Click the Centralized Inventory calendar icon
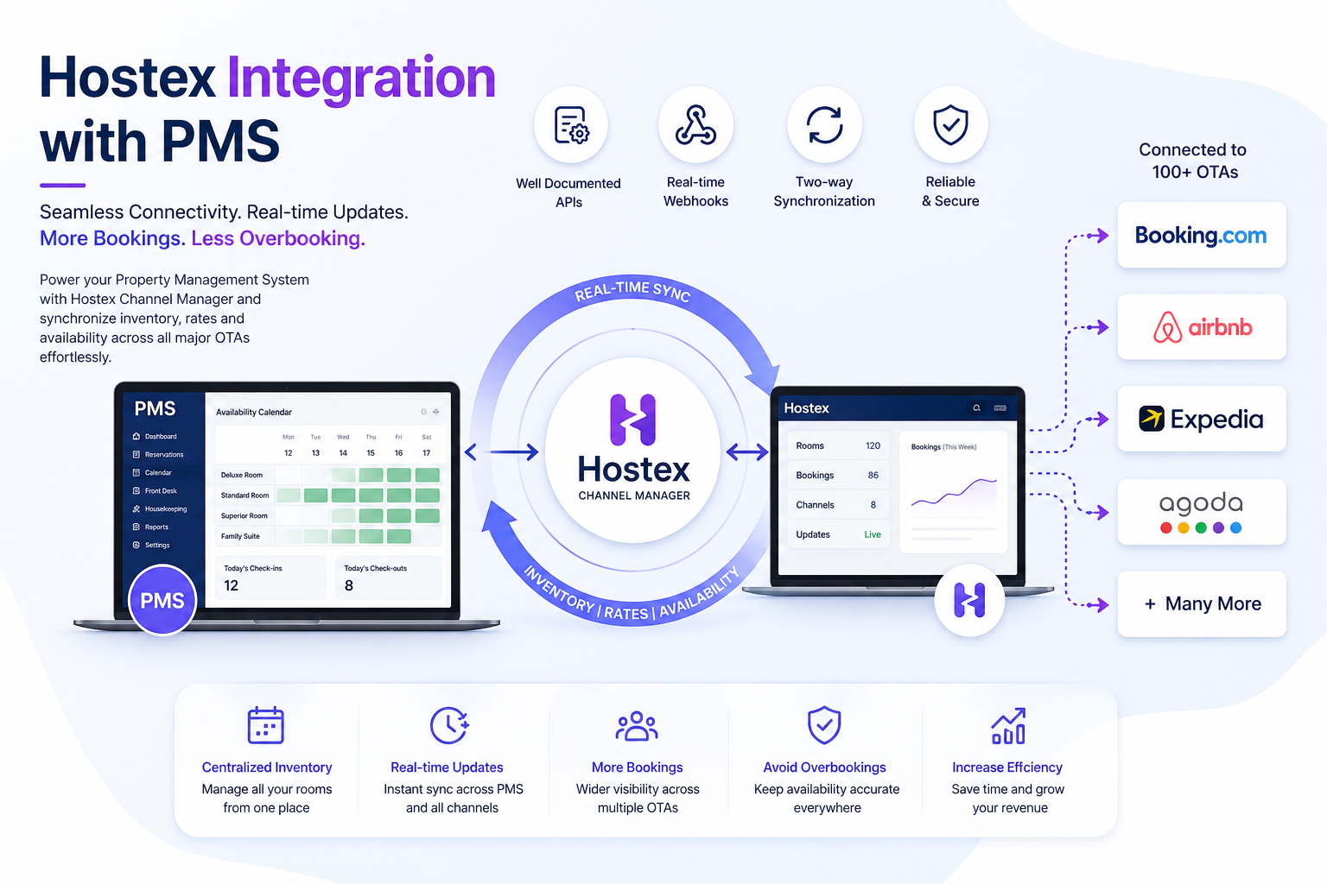 click(266, 725)
